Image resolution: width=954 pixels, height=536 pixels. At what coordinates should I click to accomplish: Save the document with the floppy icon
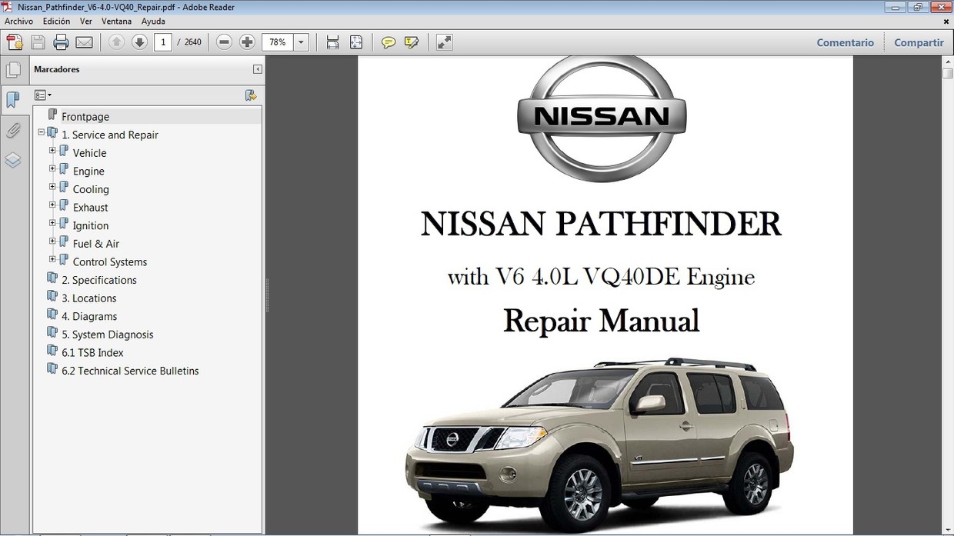tap(38, 42)
